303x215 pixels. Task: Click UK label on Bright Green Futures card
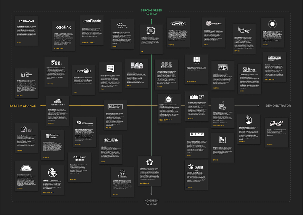coord(142,52)
